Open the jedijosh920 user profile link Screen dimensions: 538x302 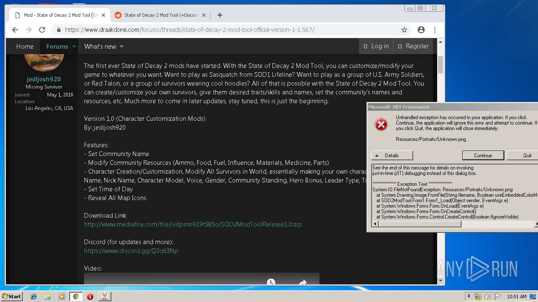pos(44,79)
